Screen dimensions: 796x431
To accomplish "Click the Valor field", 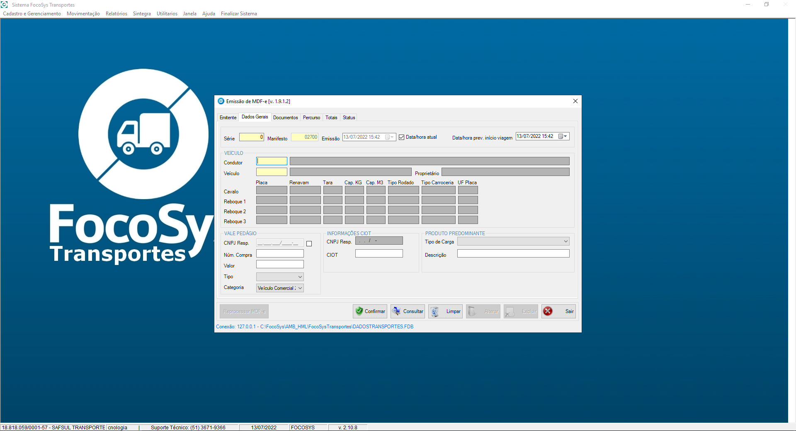I will (280, 264).
